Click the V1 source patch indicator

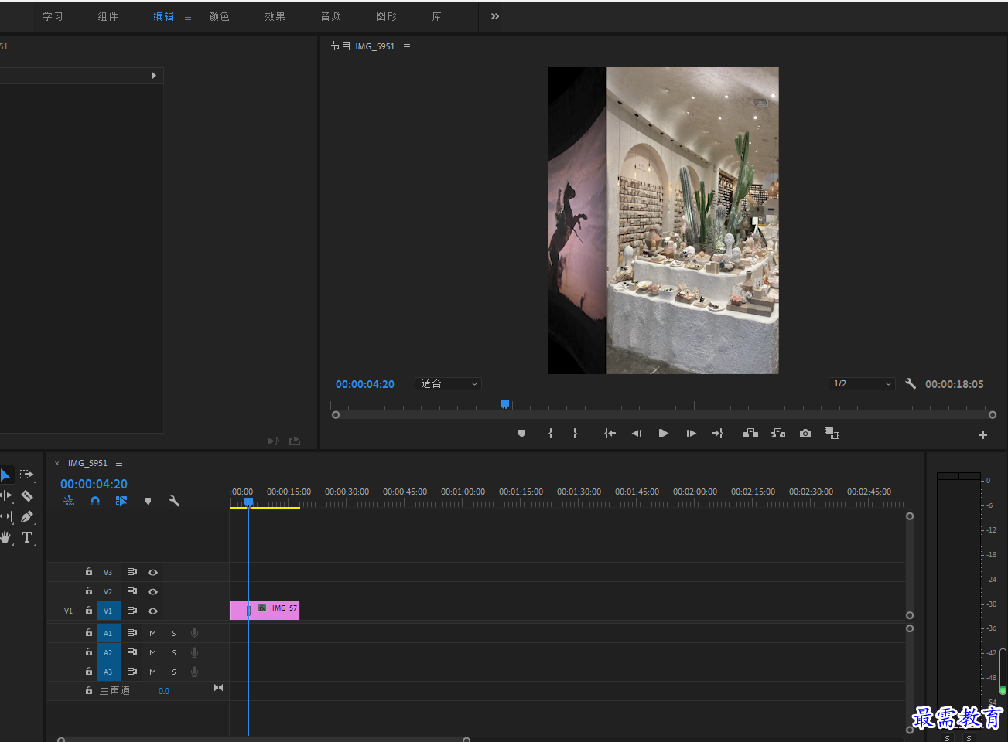pos(68,611)
